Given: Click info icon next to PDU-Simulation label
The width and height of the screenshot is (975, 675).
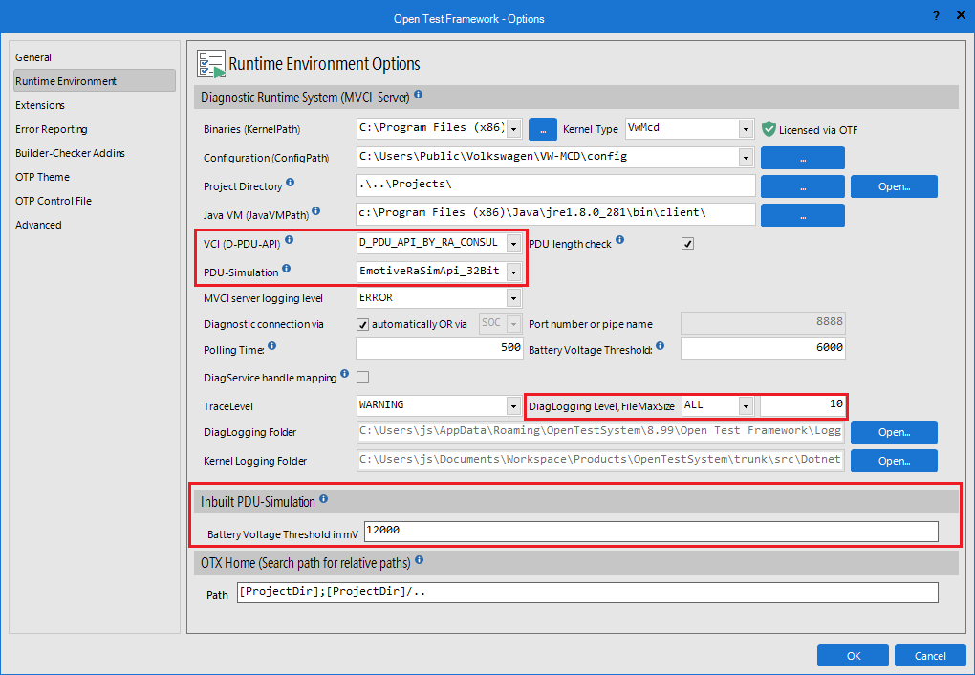Looking at the screenshot, I should click(x=287, y=269).
